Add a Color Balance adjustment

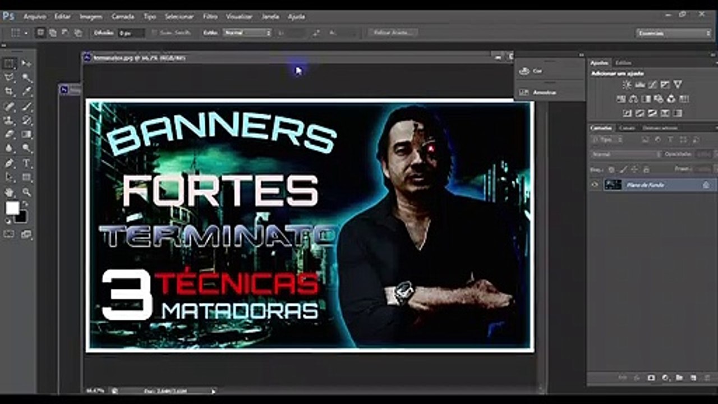633,99
